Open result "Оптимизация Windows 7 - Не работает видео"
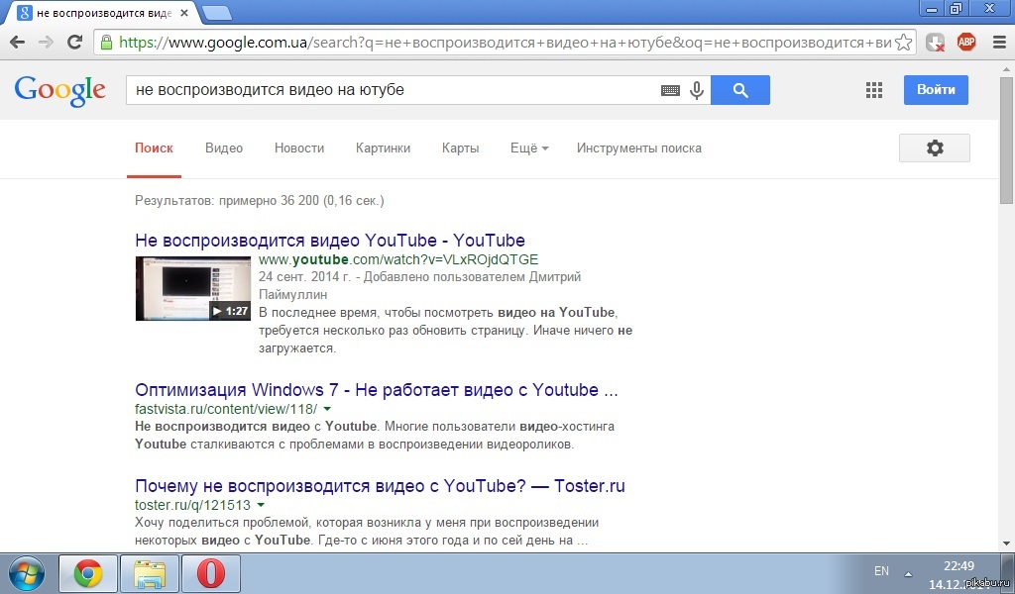The height and width of the screenshot is (594, 1015). 377,390
